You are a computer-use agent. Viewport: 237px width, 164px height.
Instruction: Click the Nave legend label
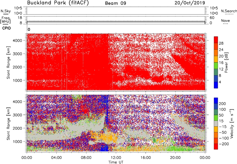(225, 20)
